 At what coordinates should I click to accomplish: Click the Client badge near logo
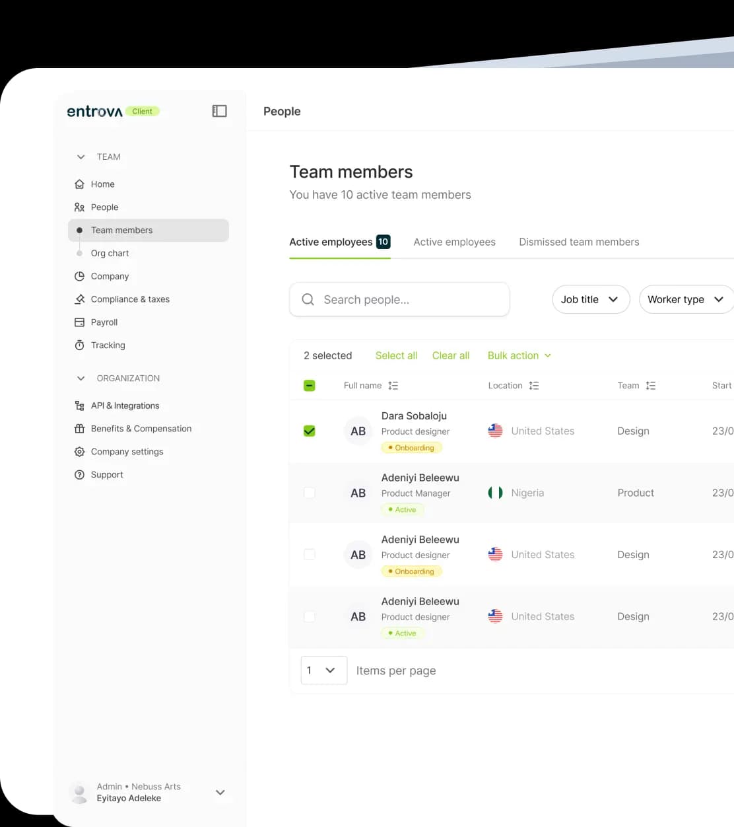[142, 112]
